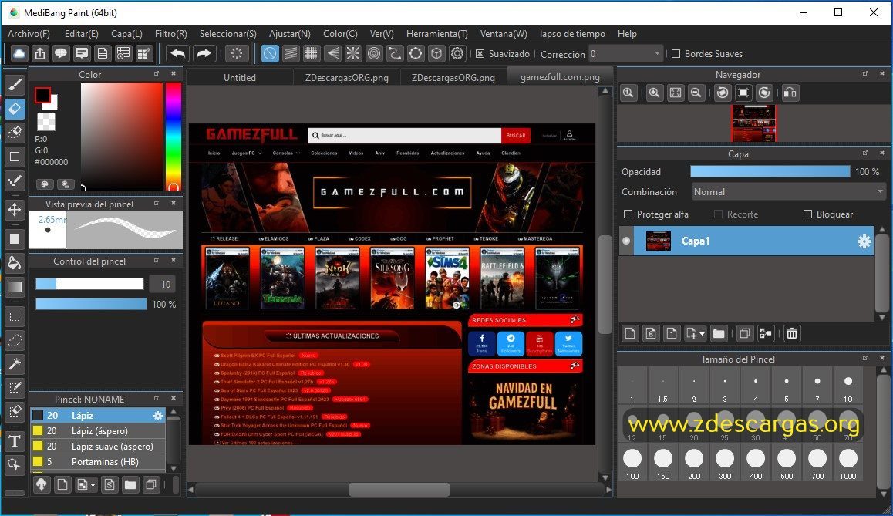This screenshot has width=893, height=516.
Task: Delete layer with trash icon
Action: [792, 333]
